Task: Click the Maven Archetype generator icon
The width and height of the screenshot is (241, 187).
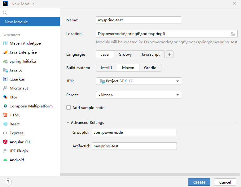Action: pyautogui.click(x=5, y=43)
